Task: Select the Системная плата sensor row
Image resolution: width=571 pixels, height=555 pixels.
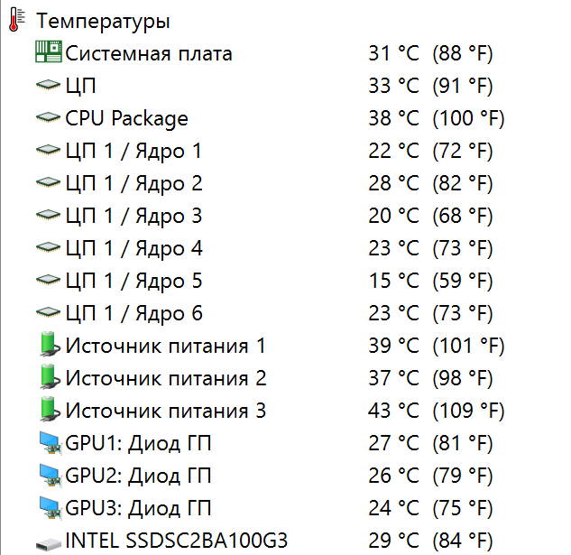Action: click(149, 53)
